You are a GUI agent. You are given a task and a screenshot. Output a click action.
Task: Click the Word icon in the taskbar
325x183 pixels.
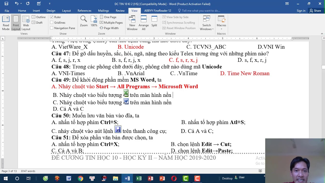click(x=127, y=178)
